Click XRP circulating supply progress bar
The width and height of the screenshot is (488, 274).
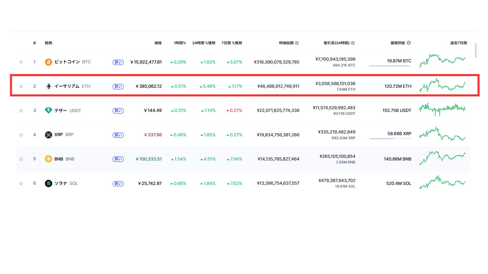[x=390, y=139]
